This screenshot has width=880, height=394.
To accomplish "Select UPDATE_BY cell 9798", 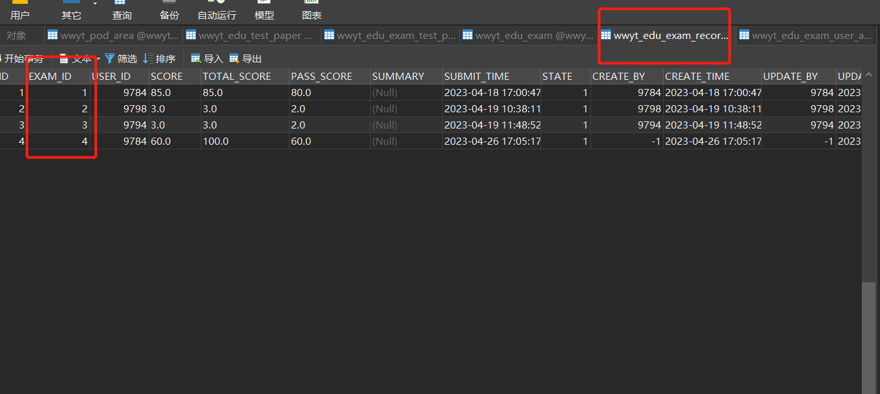I will pos(799,108).
